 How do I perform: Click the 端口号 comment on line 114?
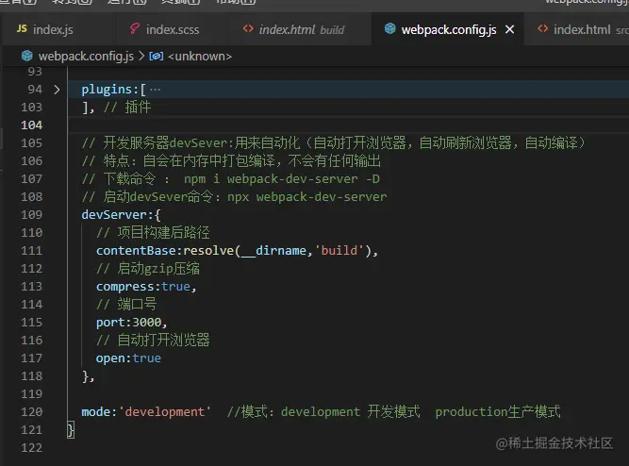[x=126, y=305]
